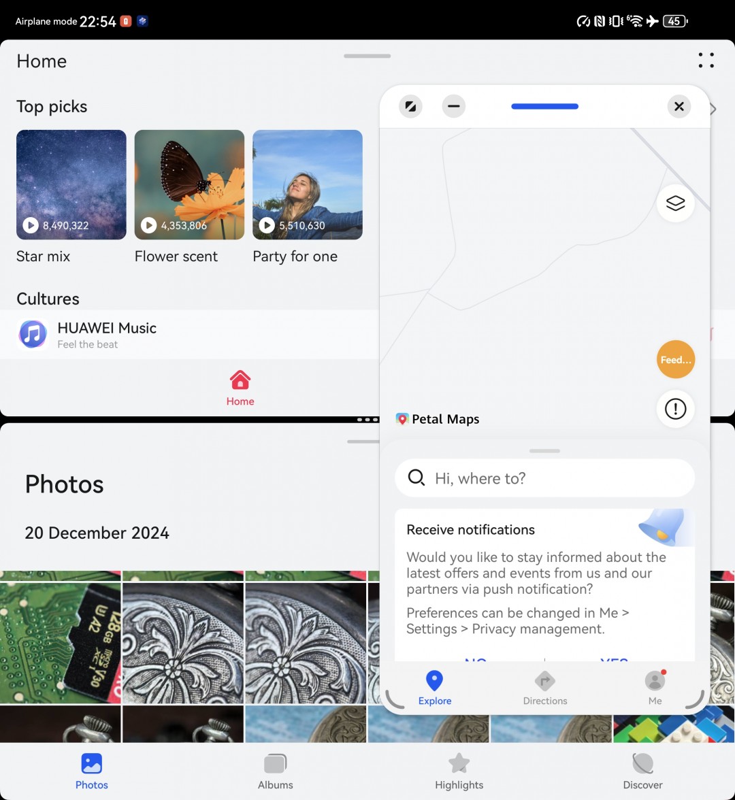This screenshot has width=735, height=800.
Task: Select the Explore tab
Action: (x=434, y=688)
